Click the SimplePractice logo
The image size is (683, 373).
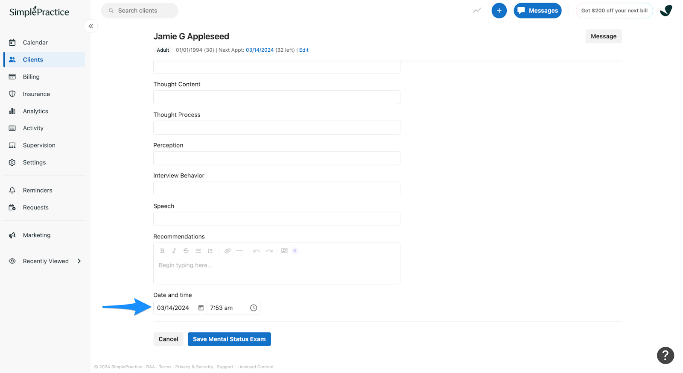coord(39,12)
